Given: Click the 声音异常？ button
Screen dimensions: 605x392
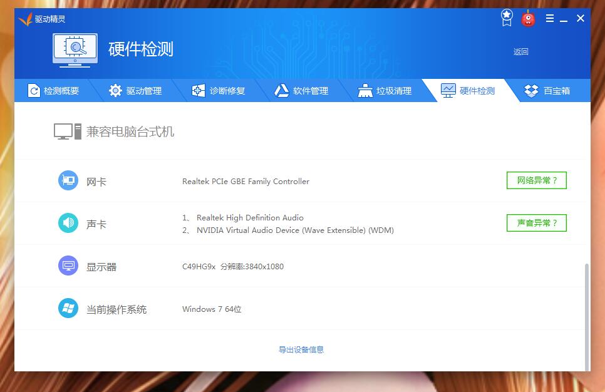Looking at the screenshot, I should coord(536,223).
